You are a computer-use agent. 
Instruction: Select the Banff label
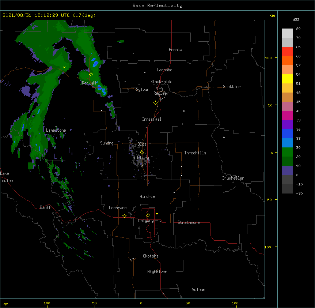point(45,207)
